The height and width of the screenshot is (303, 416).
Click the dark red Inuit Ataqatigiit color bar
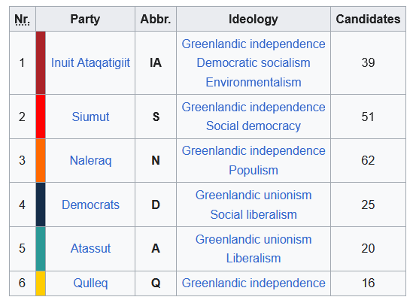41,63
